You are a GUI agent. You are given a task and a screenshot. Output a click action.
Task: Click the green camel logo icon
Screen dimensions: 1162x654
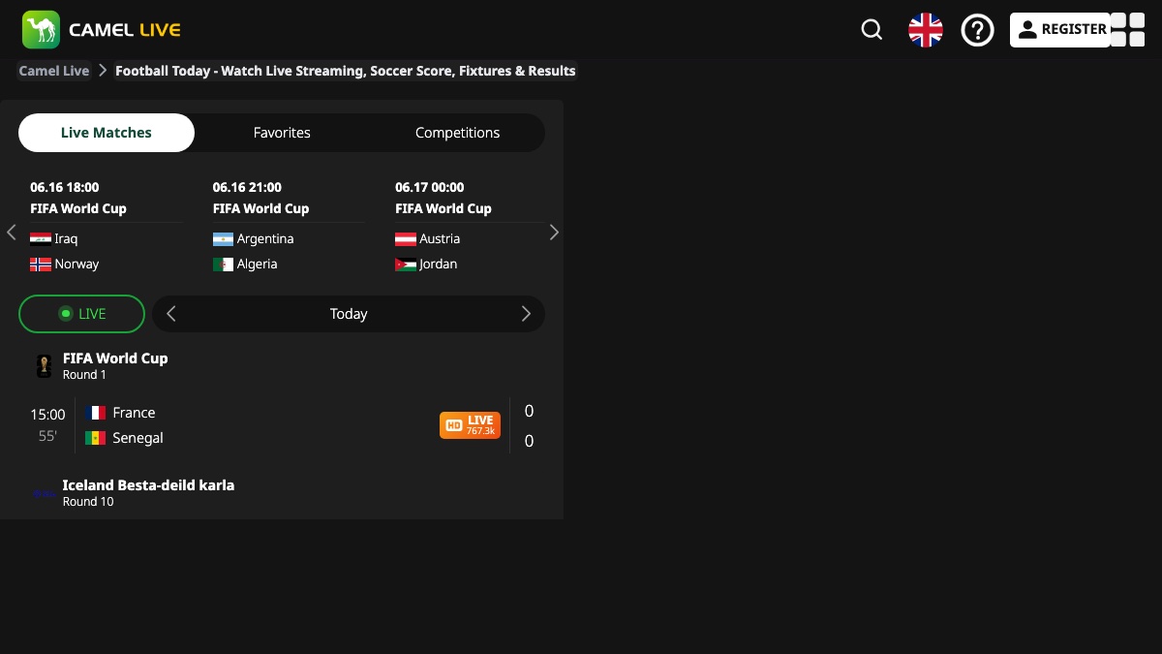(41, 29)
